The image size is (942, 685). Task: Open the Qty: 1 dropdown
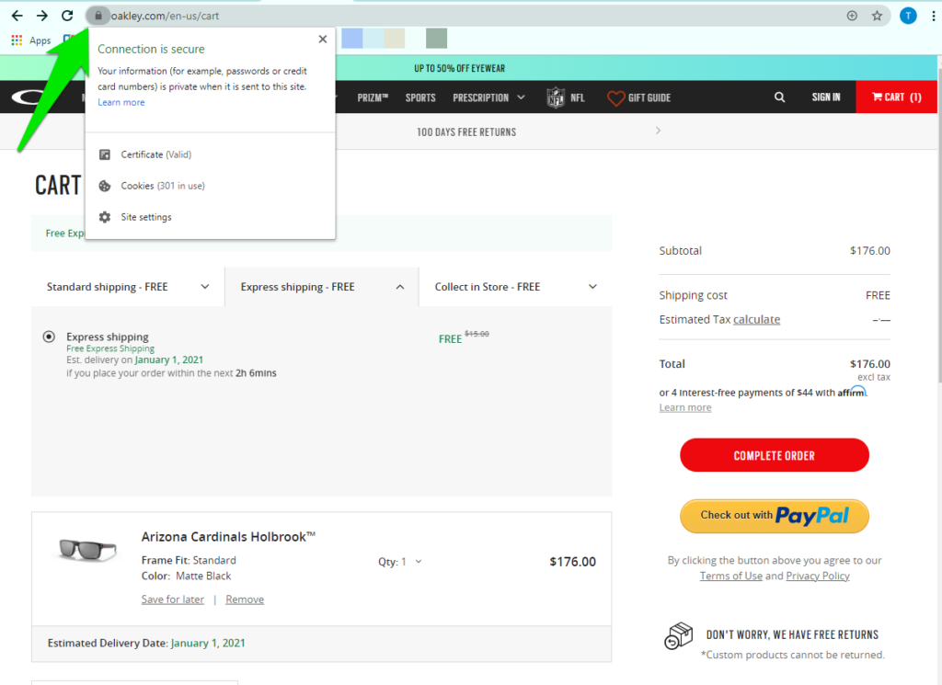(x=400, y=562)
